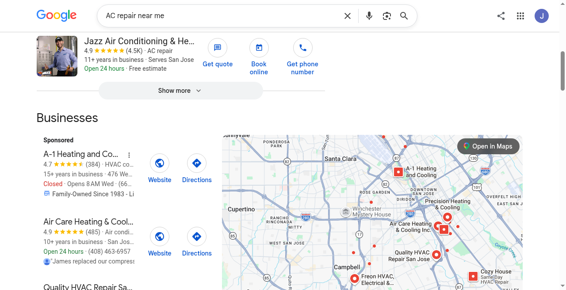Open Jazz Air Conditioning & Heating listing
This screenshot has height=290, width=566.
point(139,41)
